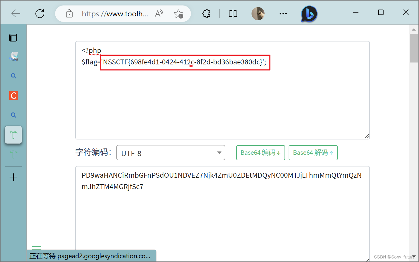This screenshot has height=262, width=419.
Task: Click the page reload icon
Action: click(40, 13)
